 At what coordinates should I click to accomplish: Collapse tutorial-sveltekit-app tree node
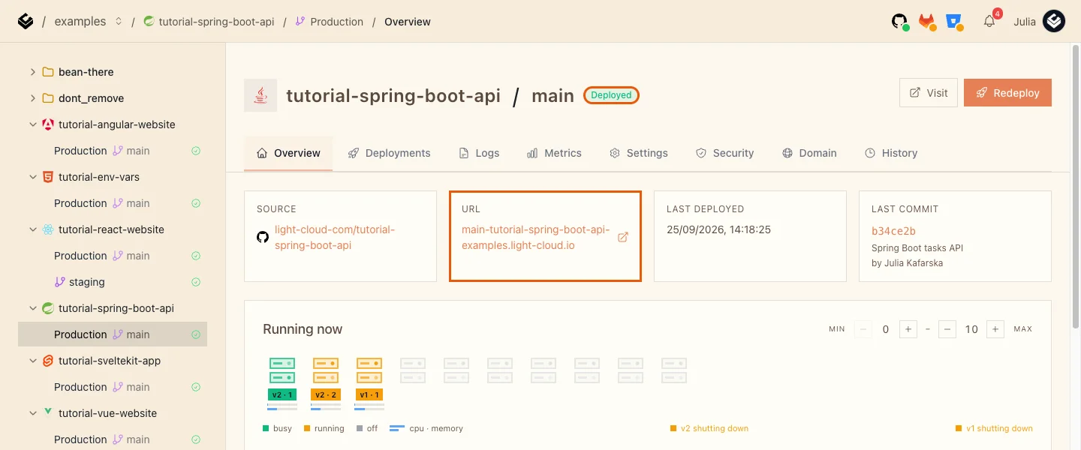[x=32, y=361]
